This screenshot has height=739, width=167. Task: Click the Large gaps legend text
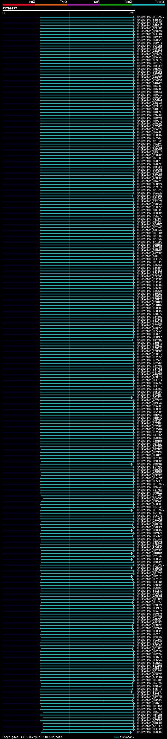(11, 737)
